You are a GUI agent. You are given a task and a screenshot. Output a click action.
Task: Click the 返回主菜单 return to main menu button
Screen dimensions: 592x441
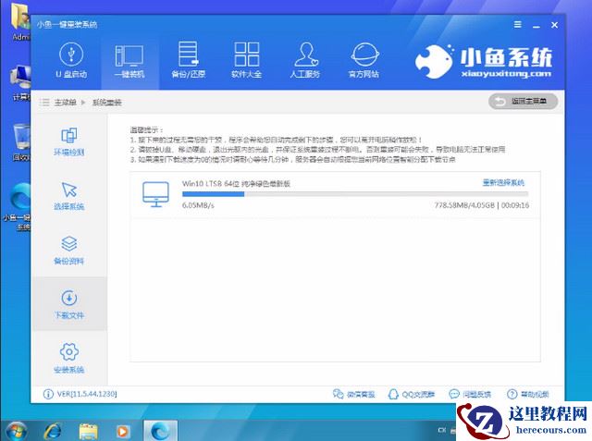pyautogui.click(x=523, y=102)
